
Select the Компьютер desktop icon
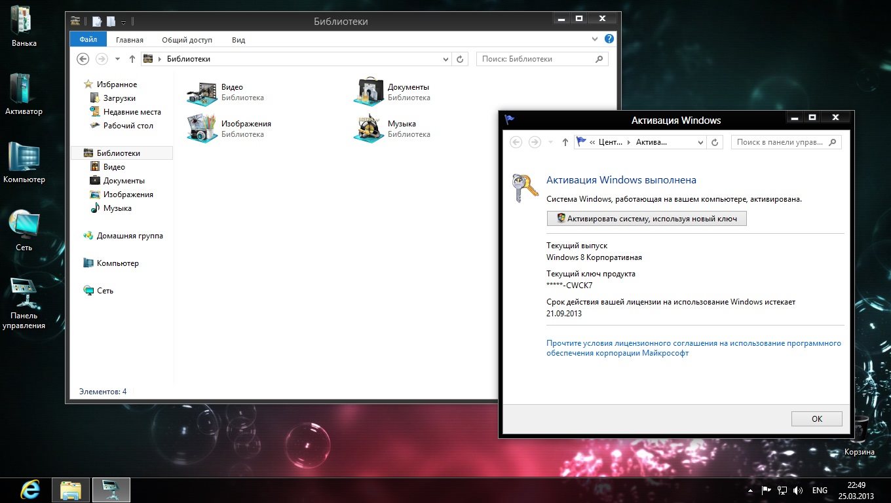24,162
